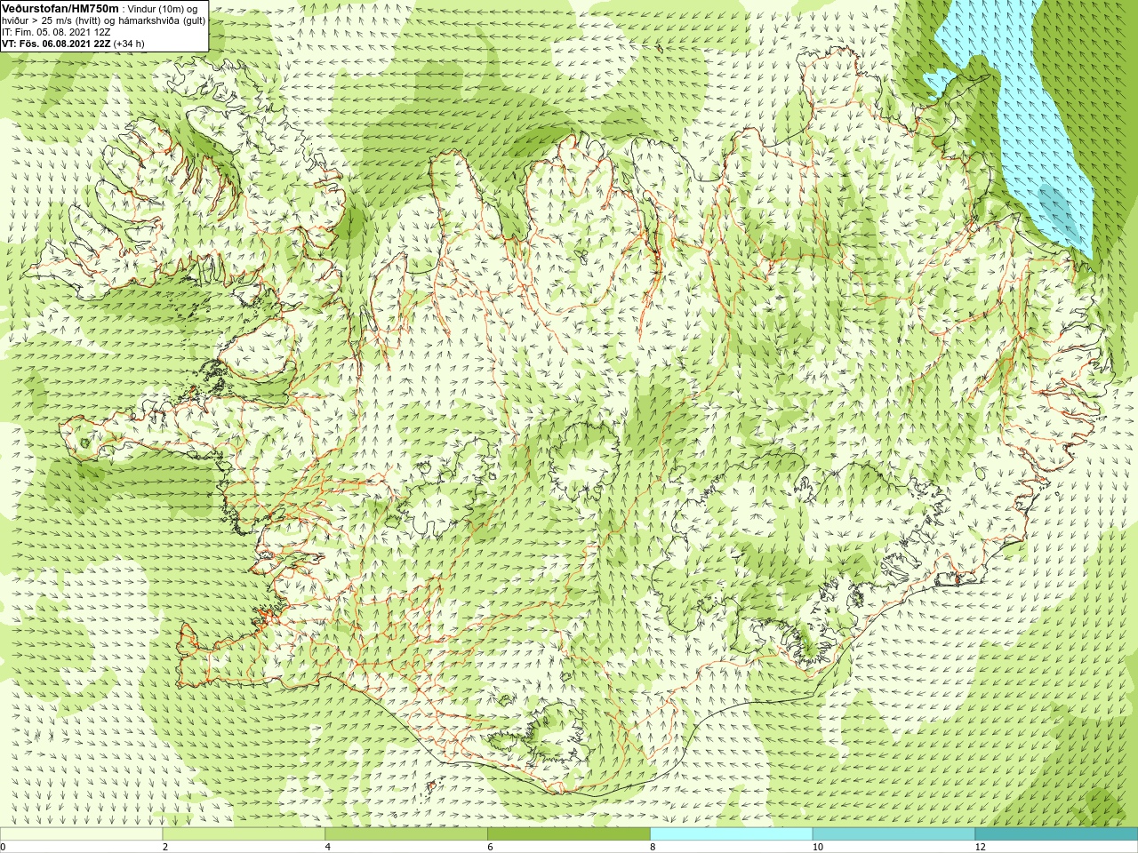The height and width of the screenshot is (853, 1138).
Task: Click the legend scale label "4"
Action: click(x=328, y=847)
